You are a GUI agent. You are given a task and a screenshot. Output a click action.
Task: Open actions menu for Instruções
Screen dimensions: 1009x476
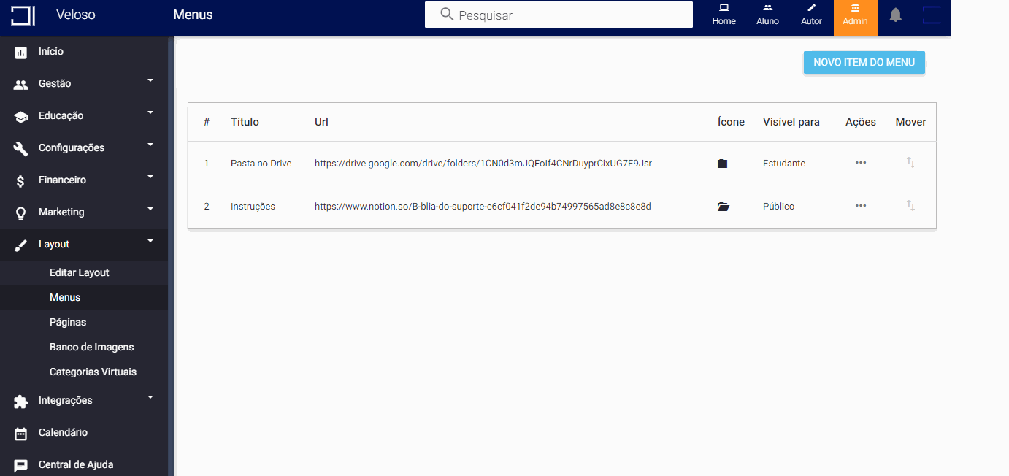click(x=861, y=206)
